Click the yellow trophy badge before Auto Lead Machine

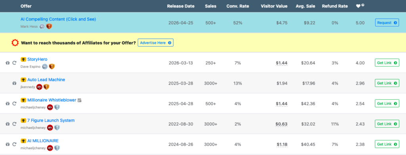[x=23, y=80]
